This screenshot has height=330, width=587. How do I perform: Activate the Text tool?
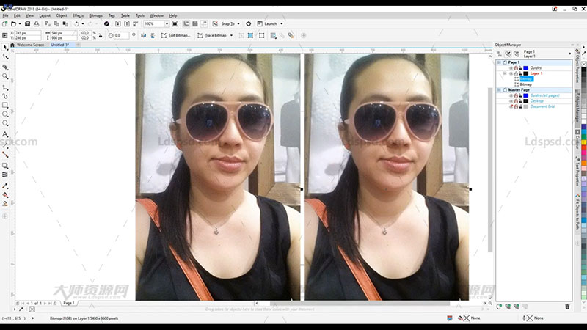(x=5, y=134)
